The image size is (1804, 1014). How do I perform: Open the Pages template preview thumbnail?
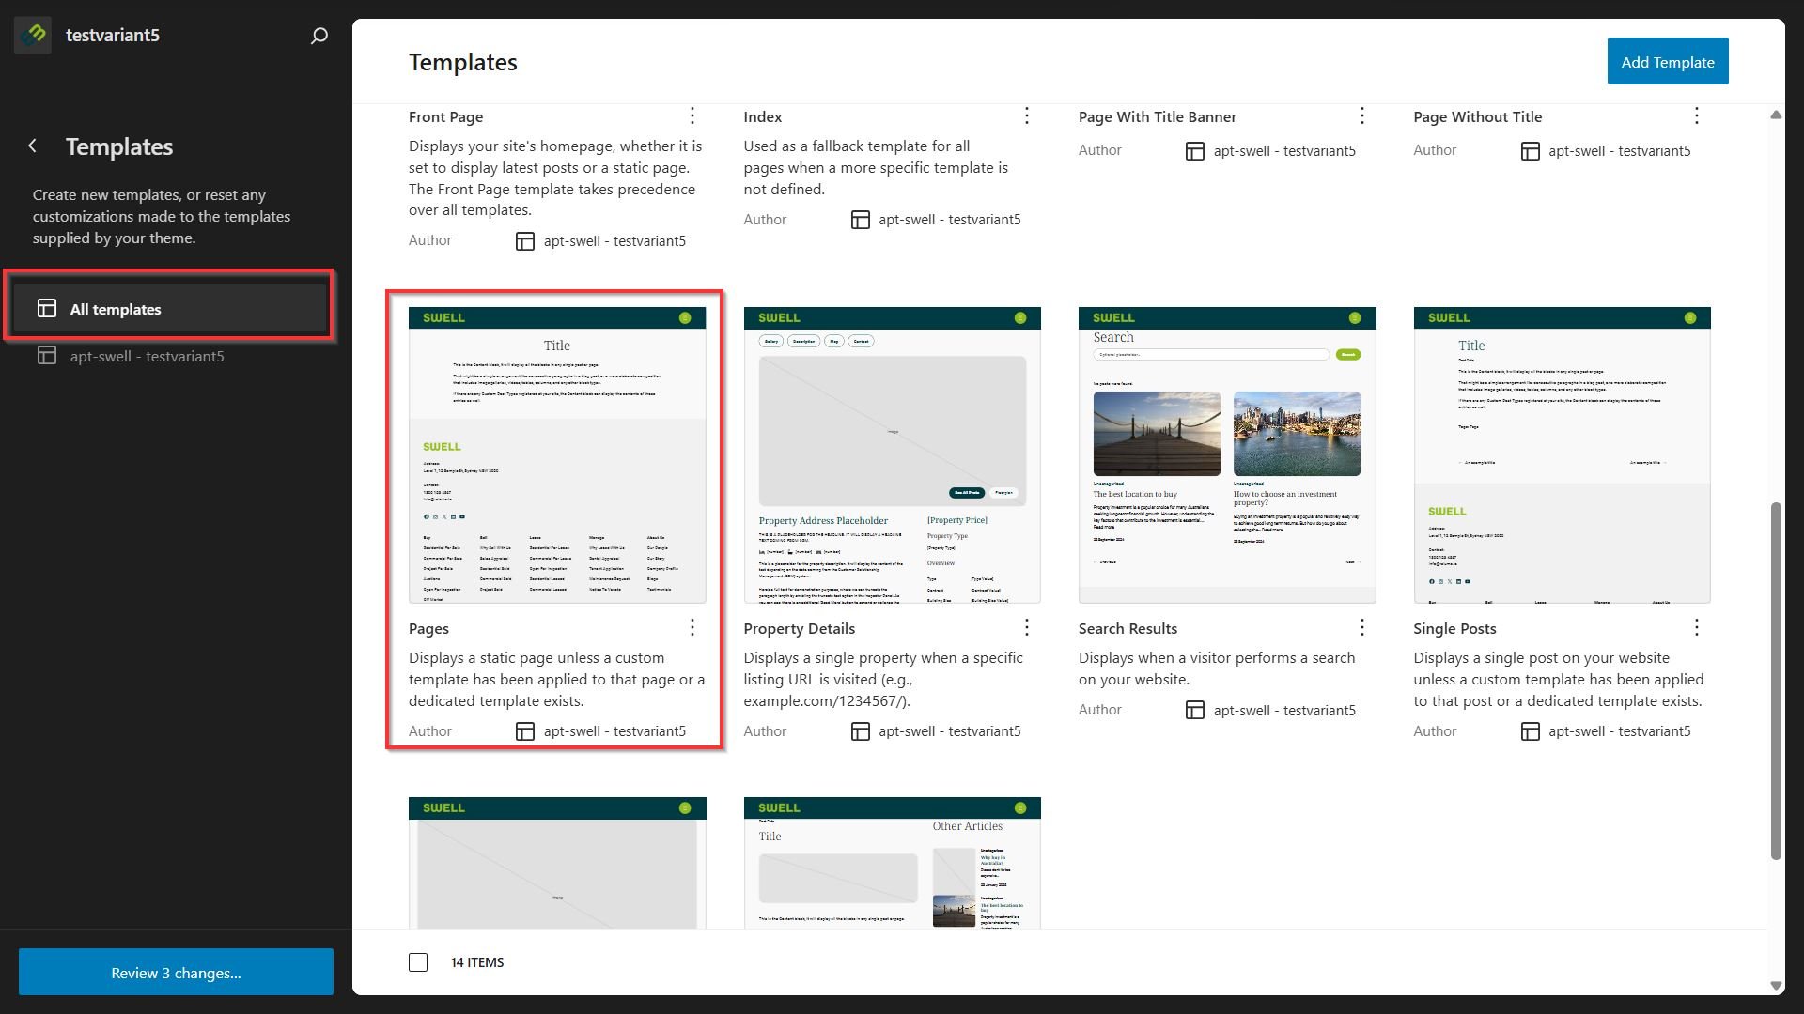pyautogui.click(x=557, y=454)
